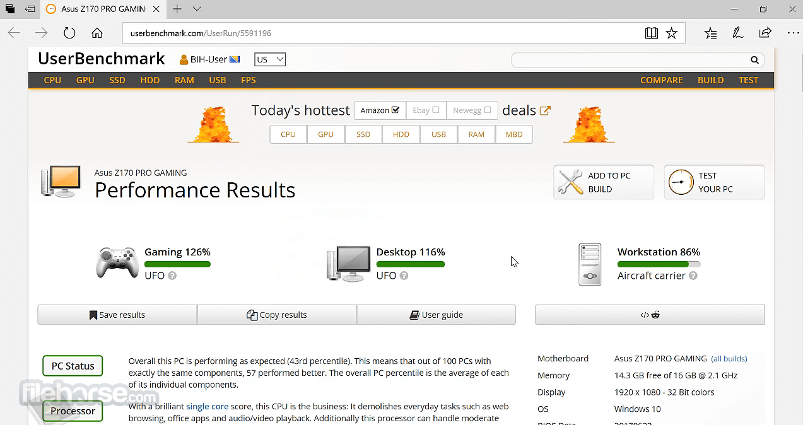This screenshot has height=425, width=803.
Task: Click ADD TO PC BUILD button
Action: point(604,182)
